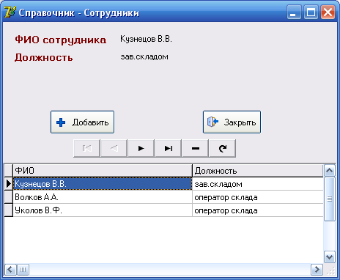Click the application icon in the title bar

coord(10,12)
